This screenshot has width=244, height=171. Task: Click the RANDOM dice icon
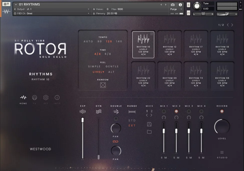[x=103, y=85]
